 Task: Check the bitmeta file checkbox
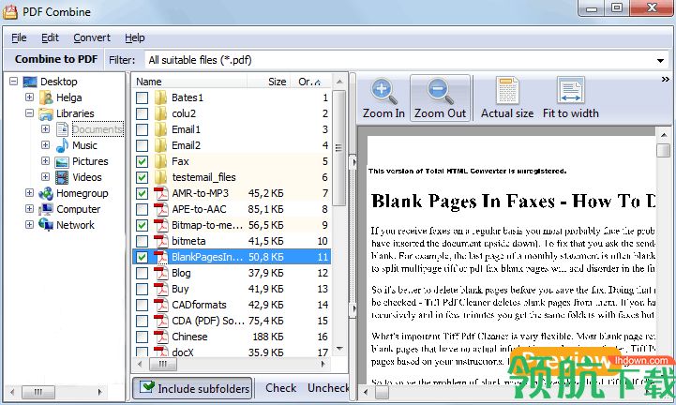142,241
